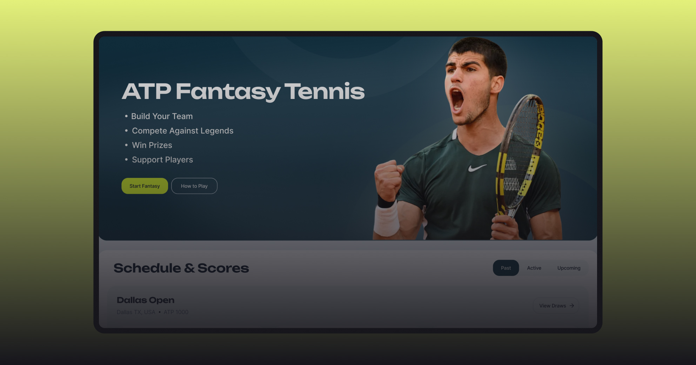Click the Nike swoosh logo on shirt
This screenshot has width=696, height=365.
click(477, 168)
